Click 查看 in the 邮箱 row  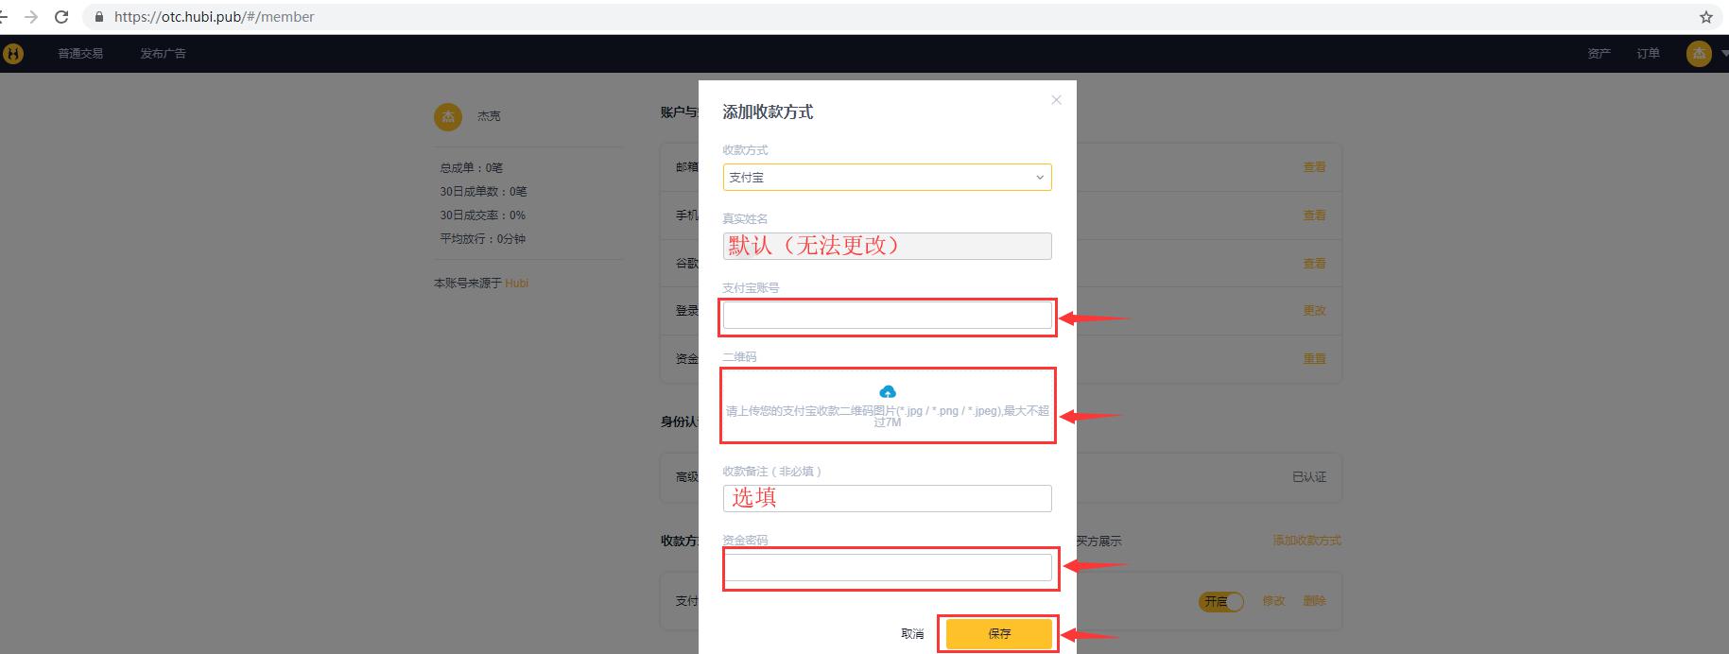(1315, 167)
